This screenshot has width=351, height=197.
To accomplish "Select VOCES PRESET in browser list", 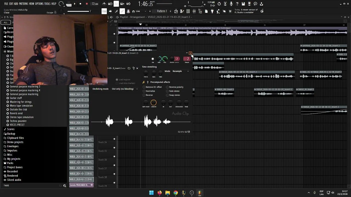I will tap(17, 125).
